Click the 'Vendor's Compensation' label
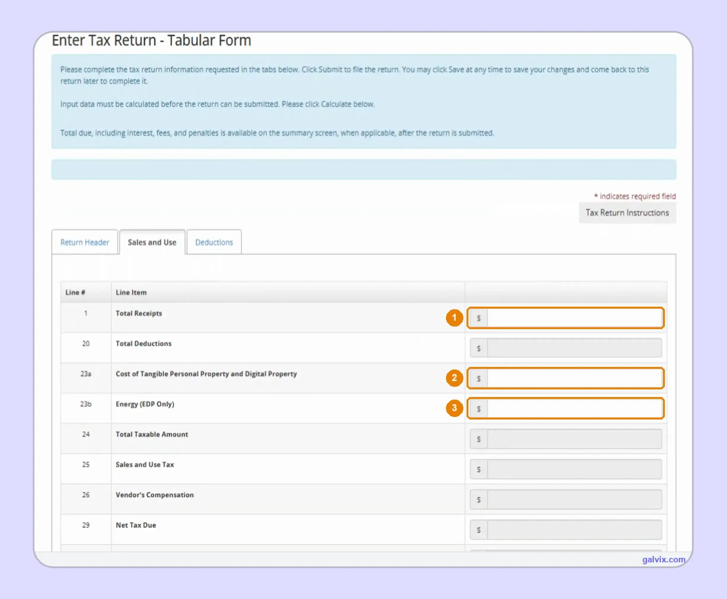The image size is (727, 599). 154,495
